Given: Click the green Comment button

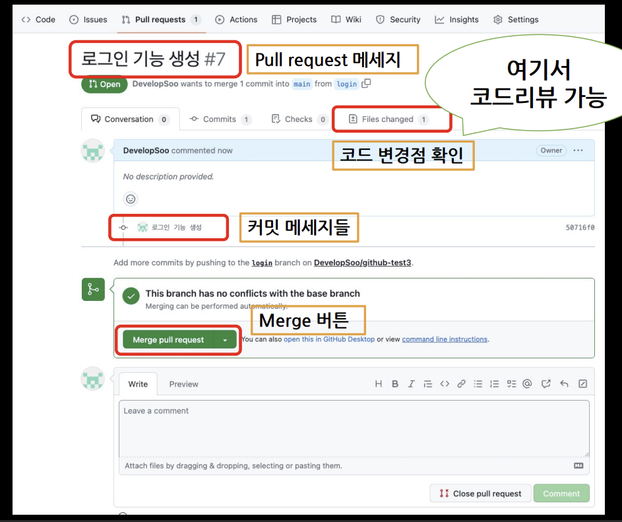Looking at the screenshot, I should (x=561, y=494).
